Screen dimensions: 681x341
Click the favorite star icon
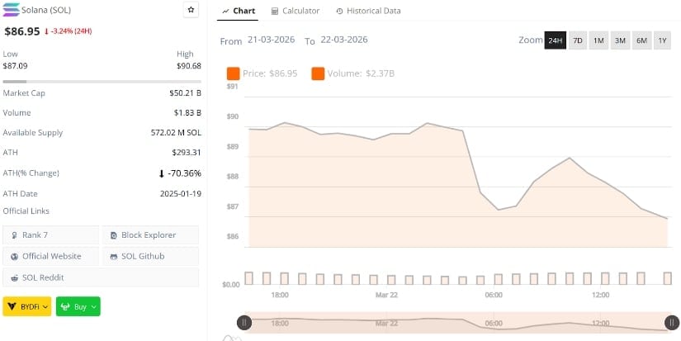coord(191,10)
